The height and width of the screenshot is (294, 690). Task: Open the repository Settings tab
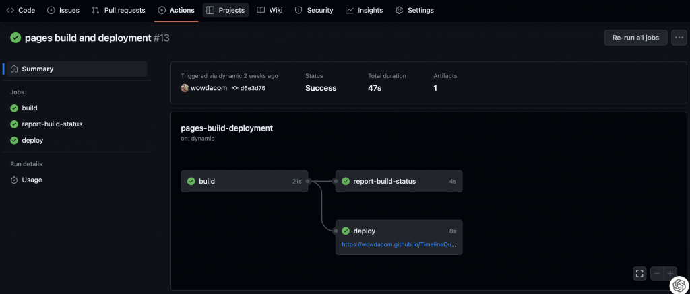[414, 10]
